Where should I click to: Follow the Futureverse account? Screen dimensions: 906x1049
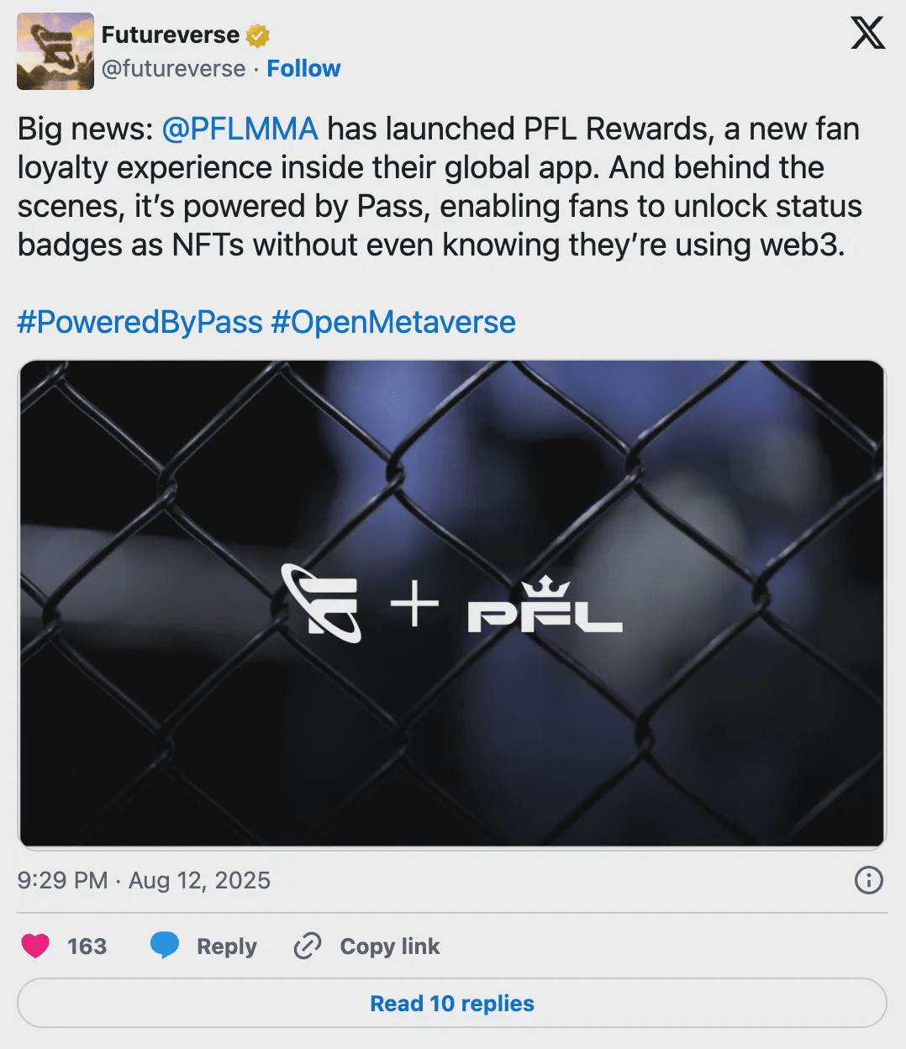coord(303,68)
